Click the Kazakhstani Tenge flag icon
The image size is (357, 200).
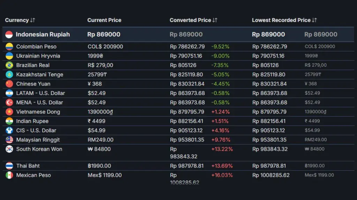10,74
